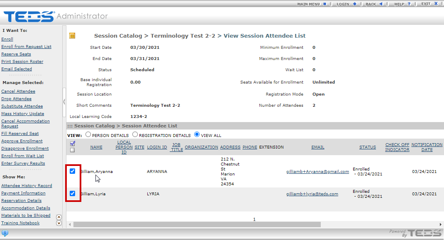
Task: Collapse the left sidebar panel handle
Action: click(64, 101)
